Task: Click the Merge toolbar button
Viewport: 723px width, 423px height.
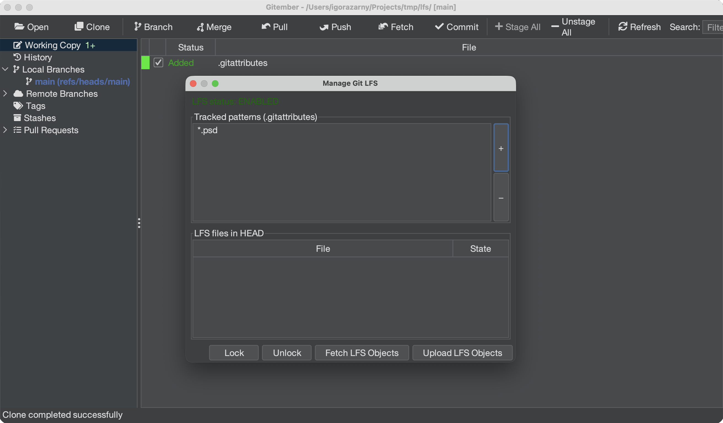Action: coord(214,27)
